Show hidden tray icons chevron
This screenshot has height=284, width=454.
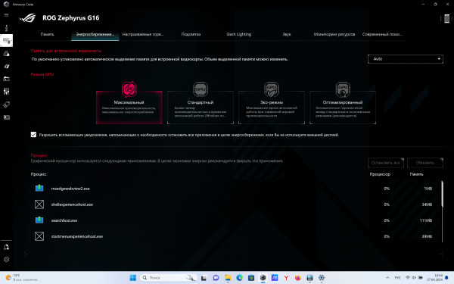(x=387, y=278)
